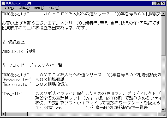The width and height of the screenshot is (167, 125).
Task: Click the first line "0303box.txt" text
Action: (x=16, y=14)
